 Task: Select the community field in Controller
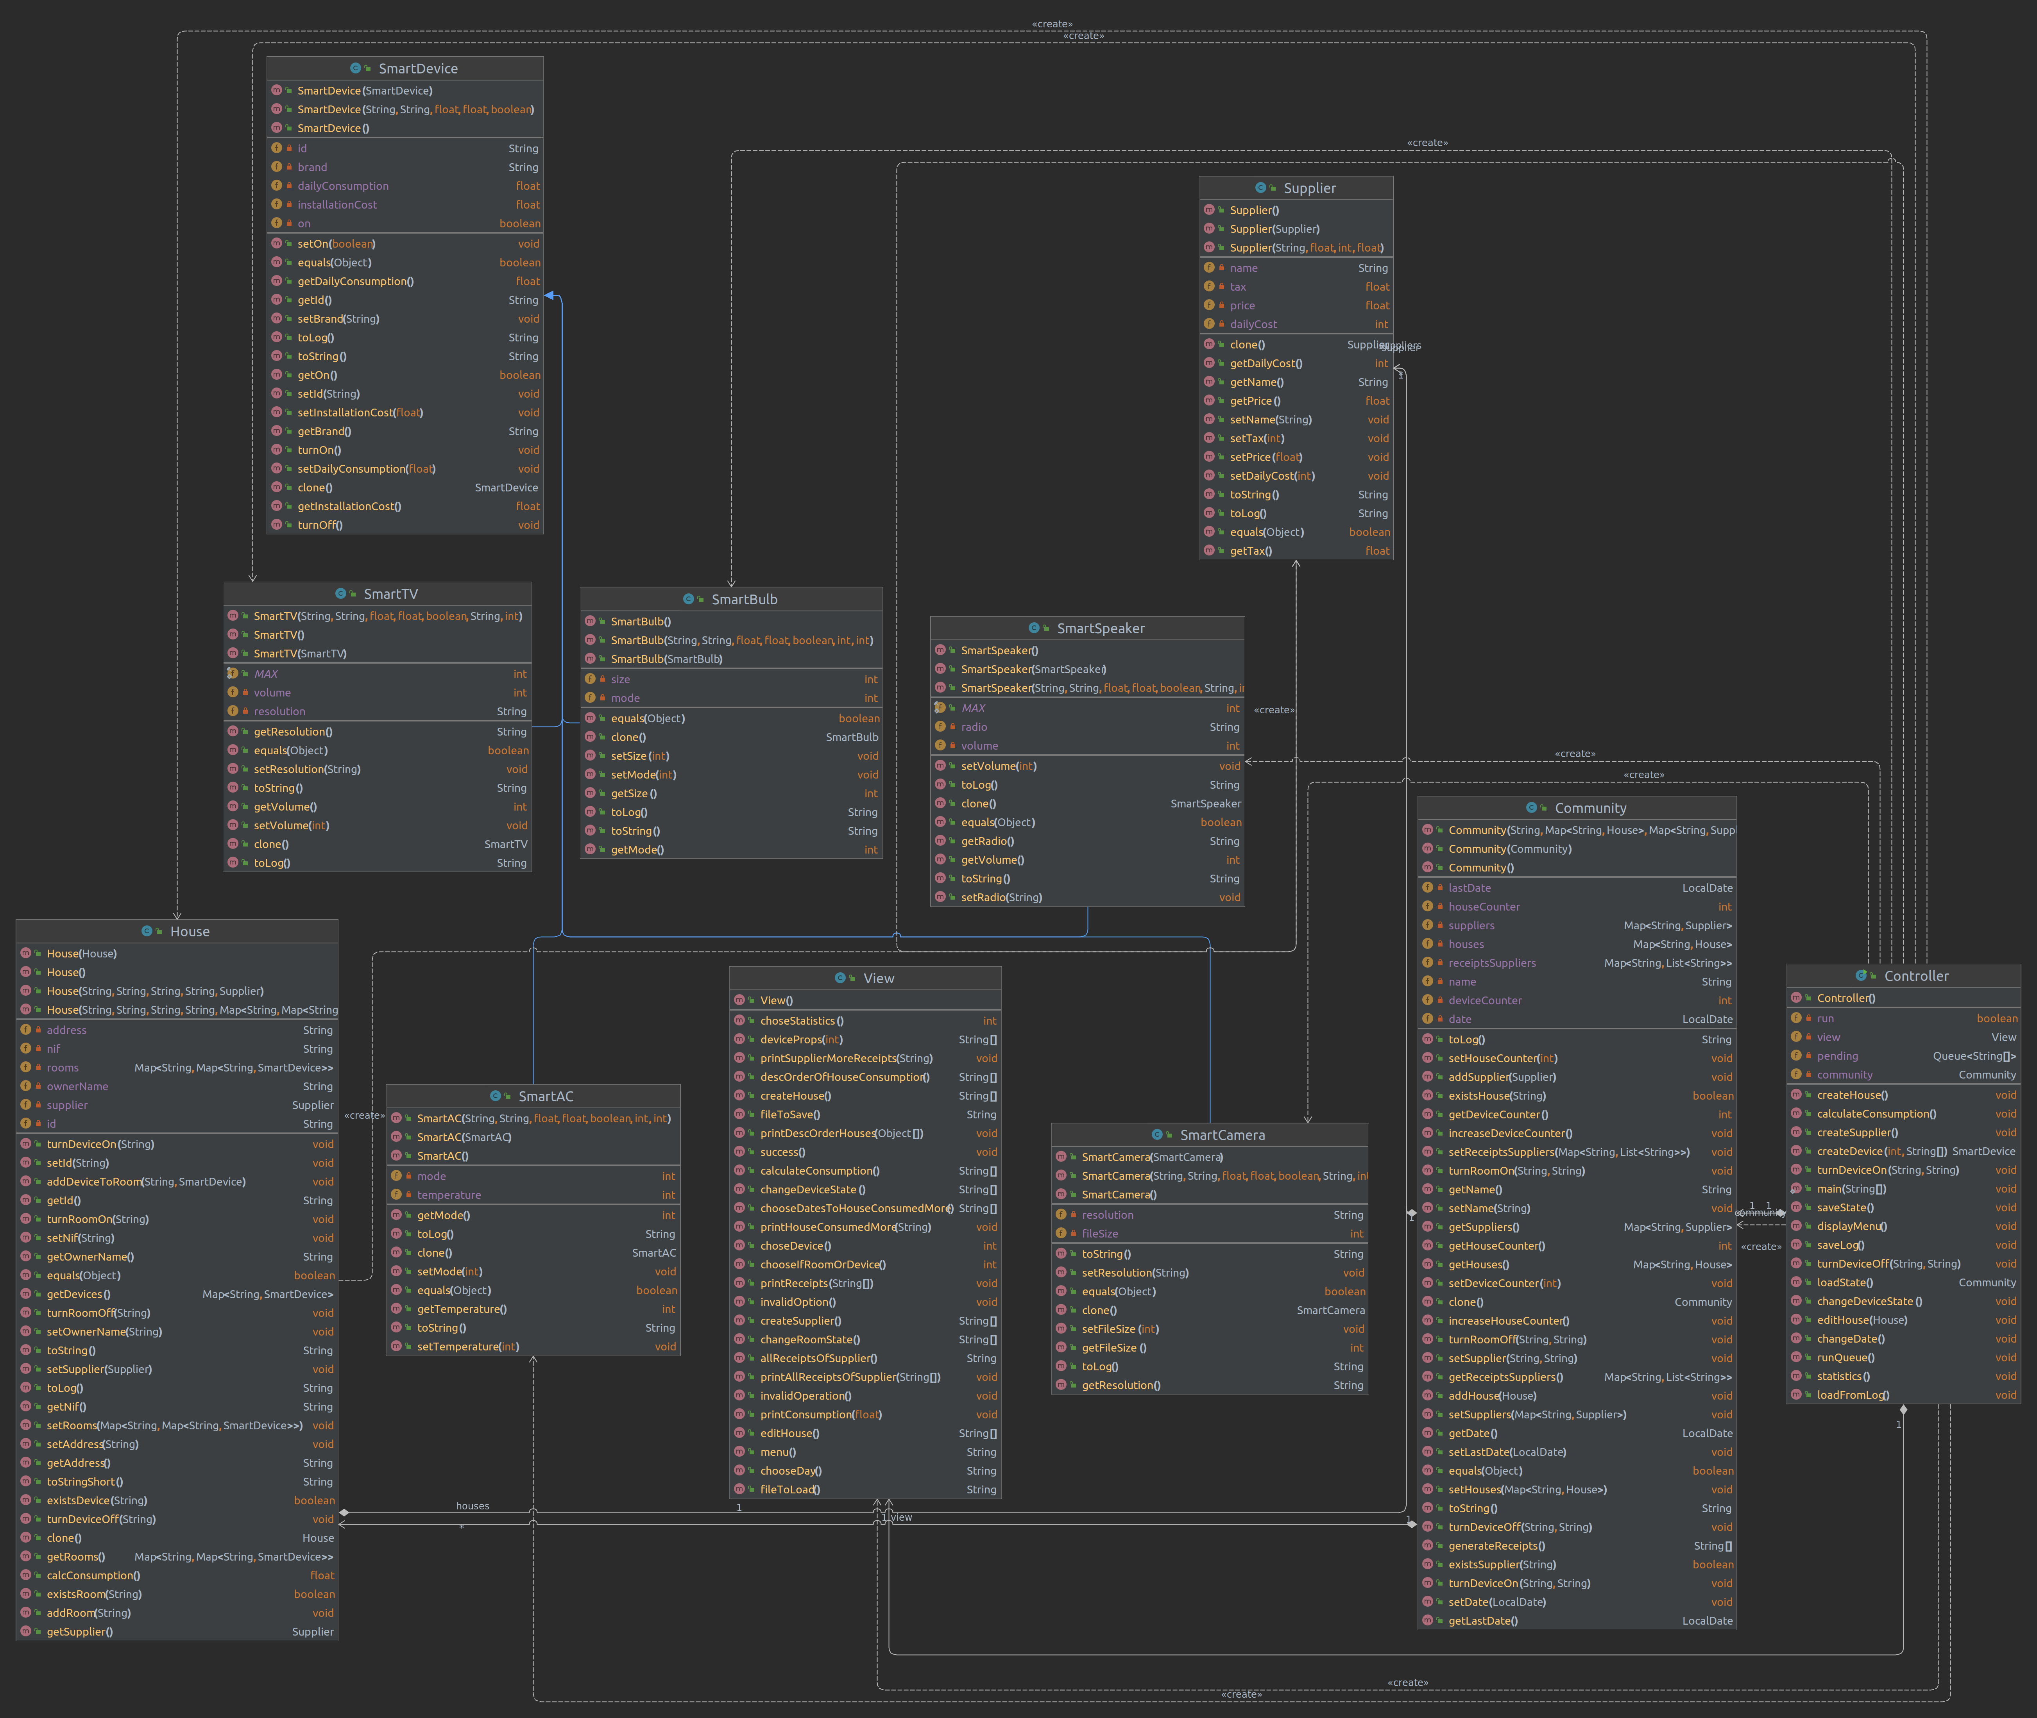1904,1074
